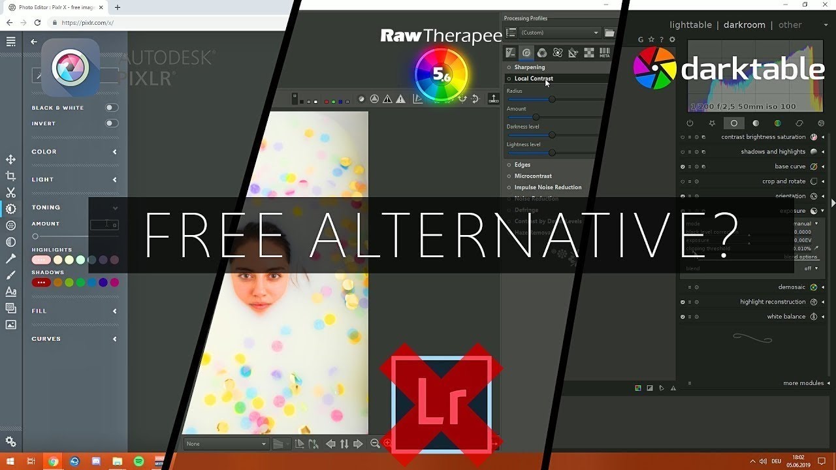Expand contrast brightness saturation module arrow
Image resolution: width=836 pixels, height=470 pixels.
point(823,137)
